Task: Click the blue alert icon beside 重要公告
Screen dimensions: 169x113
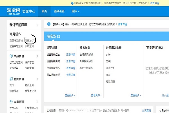Action: (49, 24)
